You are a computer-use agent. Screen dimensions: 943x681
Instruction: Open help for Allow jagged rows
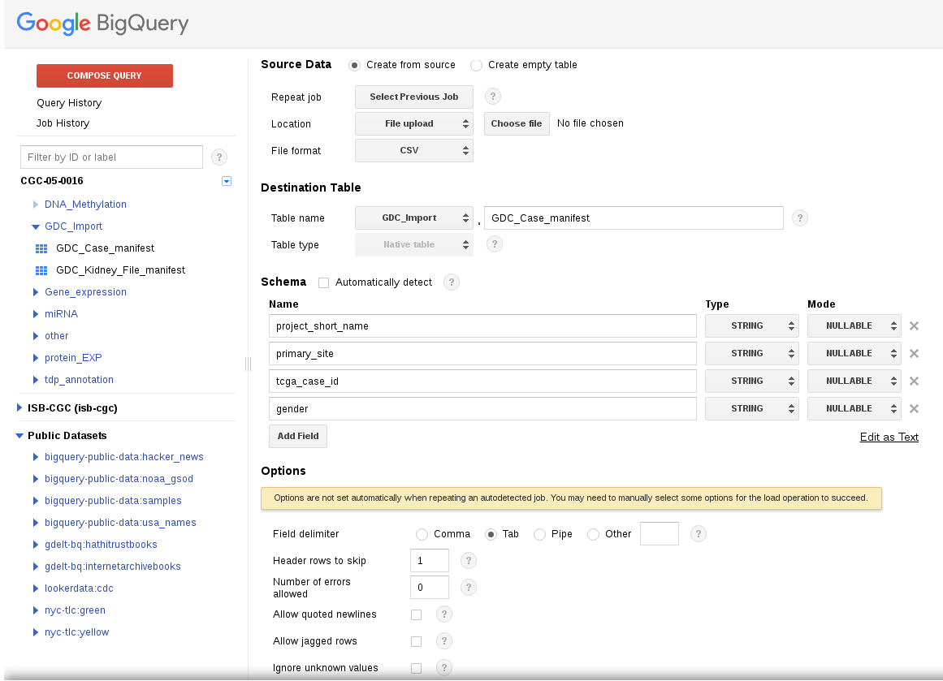[443, 640]
